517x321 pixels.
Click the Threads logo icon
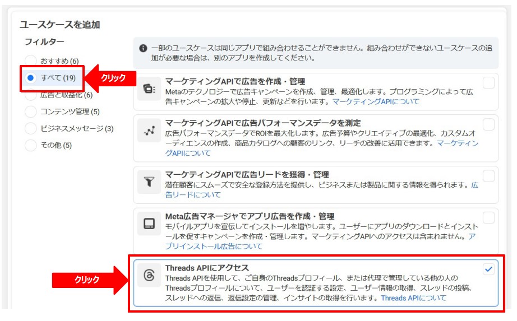[x=149, y=275]
